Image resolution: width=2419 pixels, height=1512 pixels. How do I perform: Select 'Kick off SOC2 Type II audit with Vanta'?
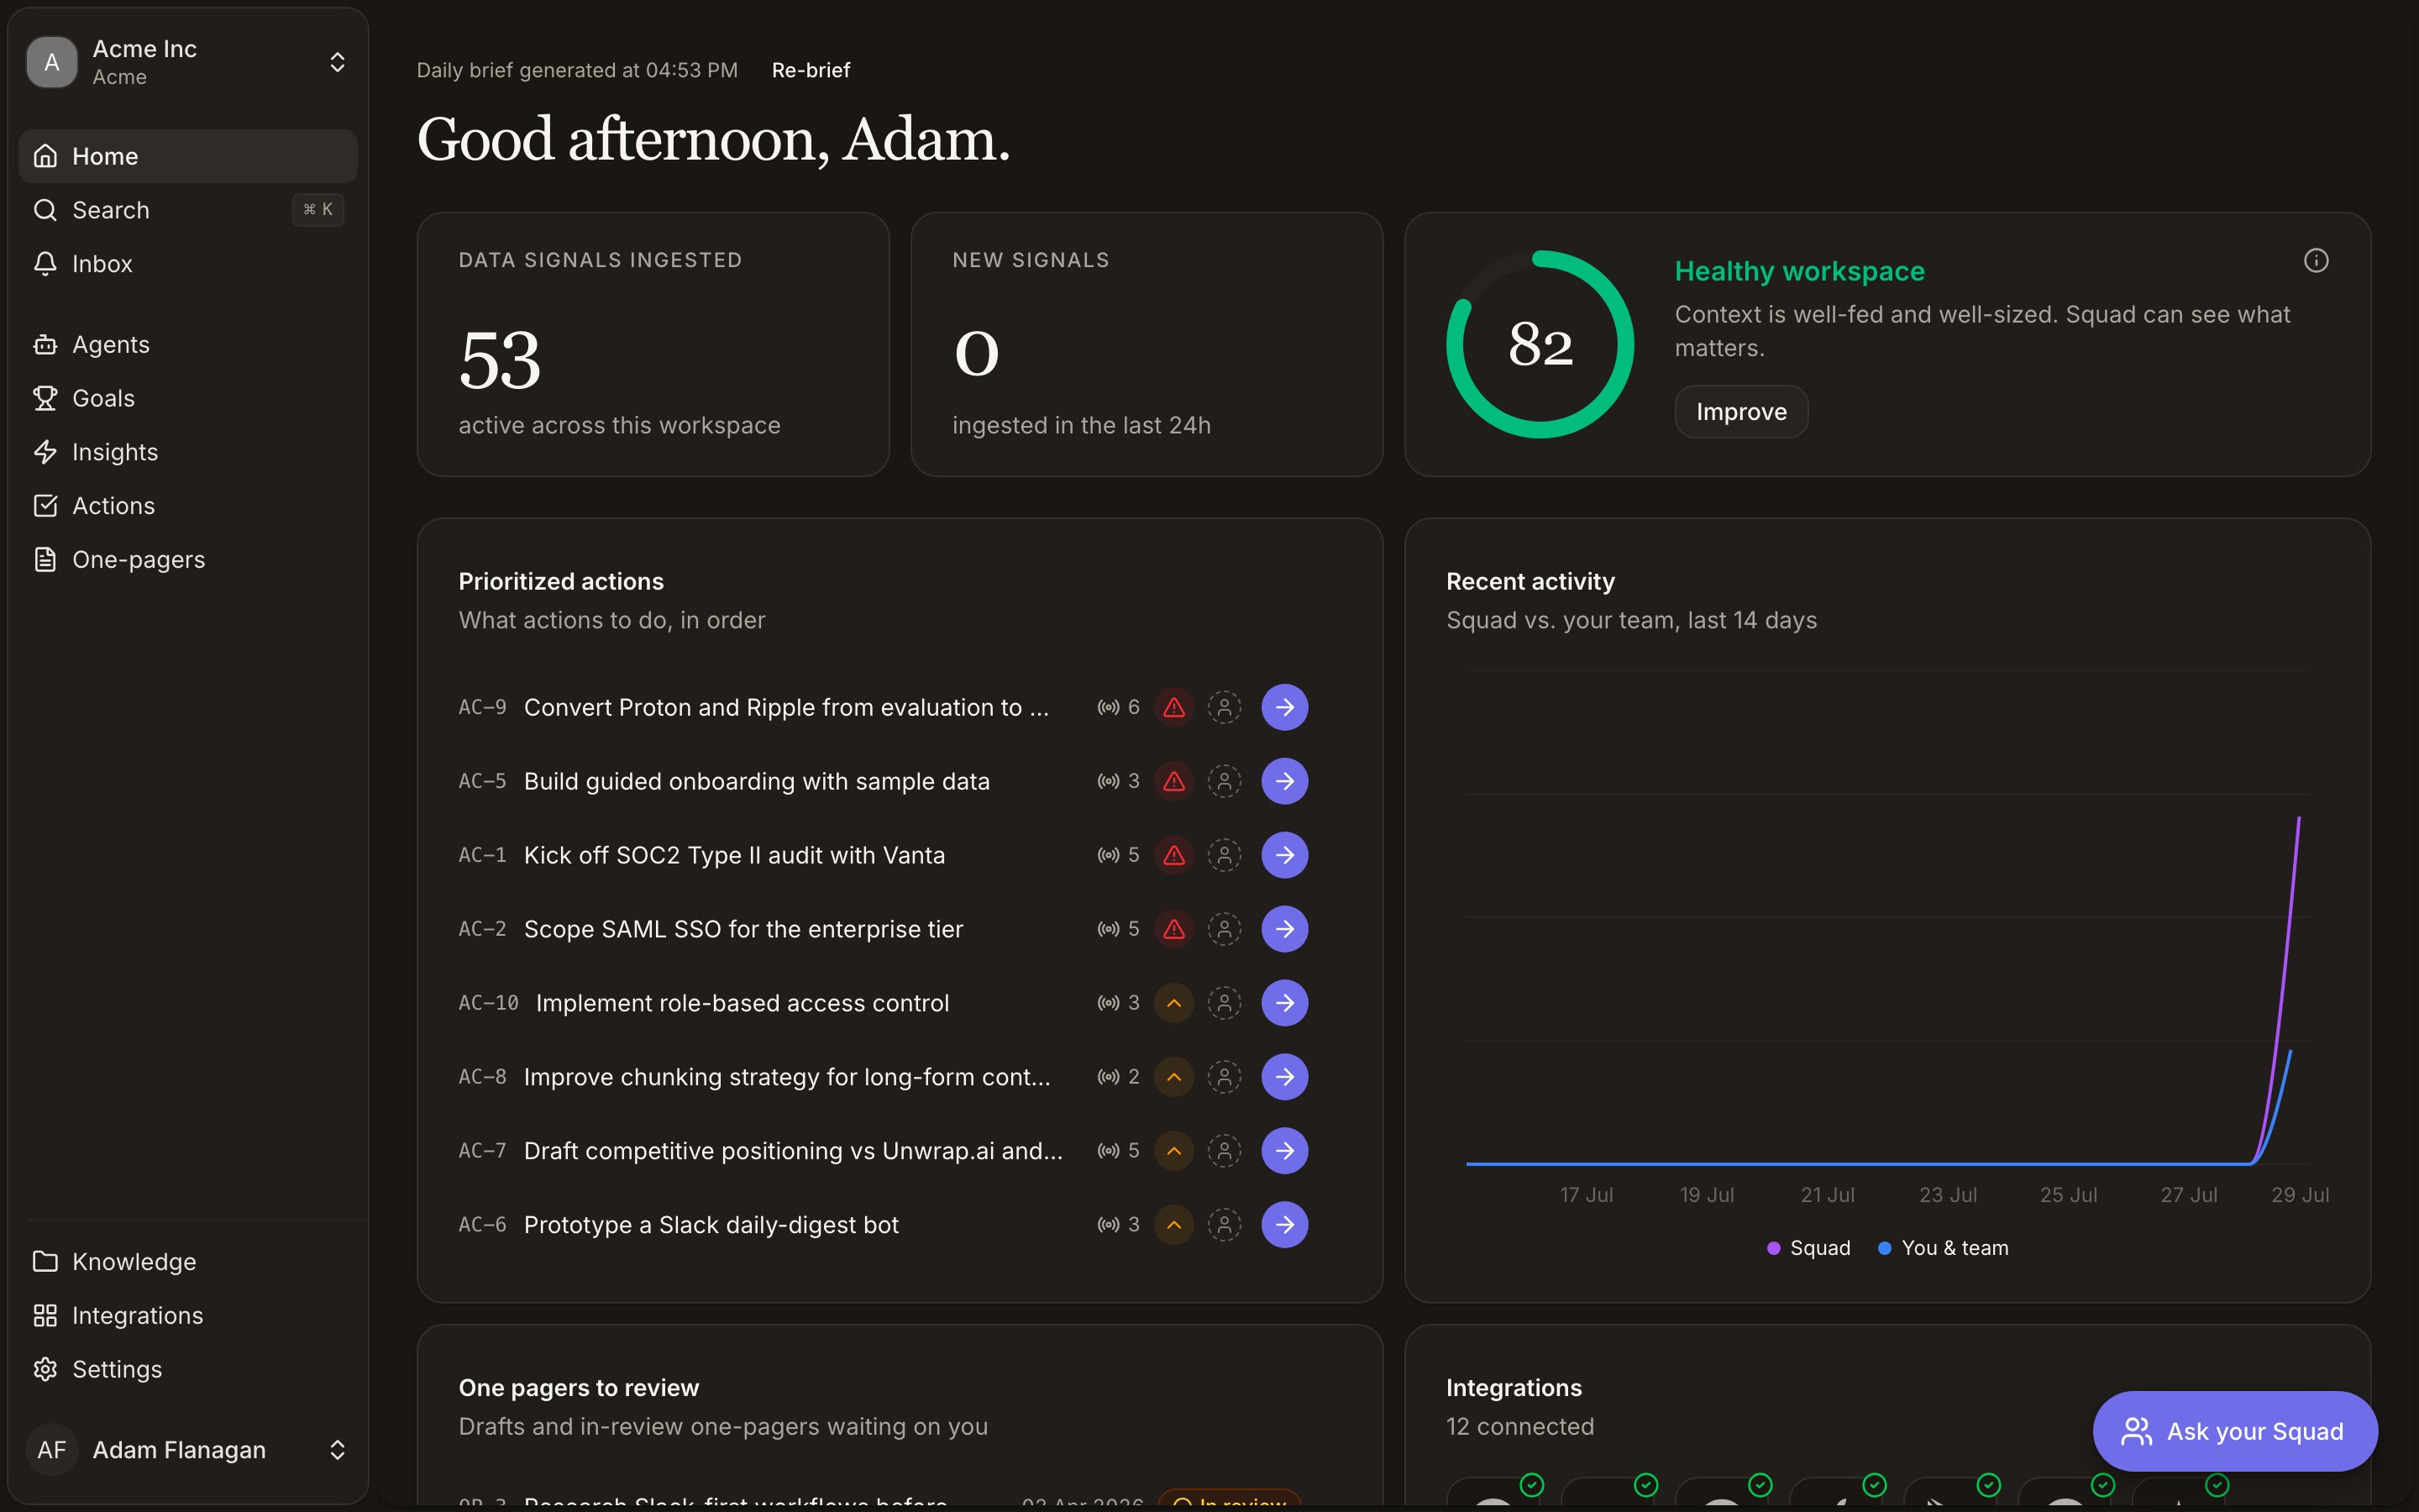(734, 855)
